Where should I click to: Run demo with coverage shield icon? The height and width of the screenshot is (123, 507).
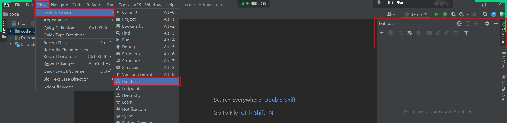[453, 14]
